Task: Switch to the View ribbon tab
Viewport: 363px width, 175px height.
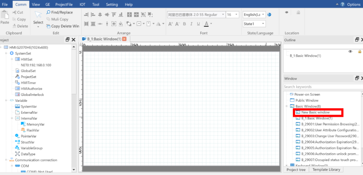Action: 36,4
